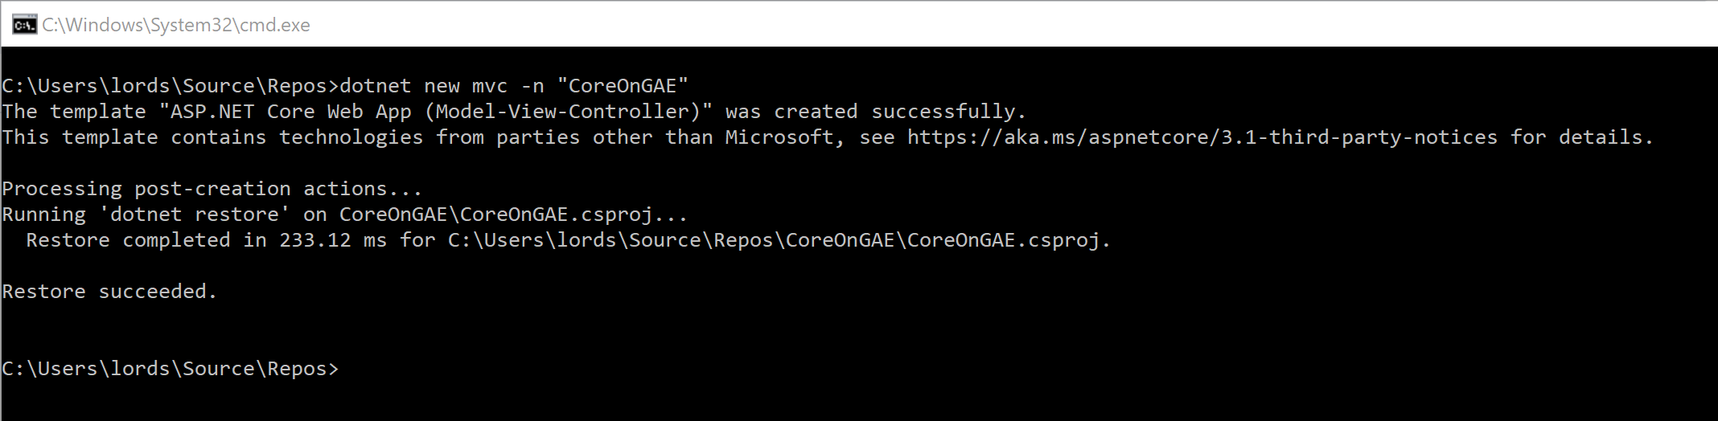Click "(Model-View-Controller)" text
This screenshot has width=1718, height=421.
point(563,112)
